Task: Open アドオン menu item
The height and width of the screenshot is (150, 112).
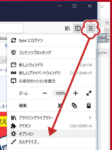Action: (x=51, y=126)
